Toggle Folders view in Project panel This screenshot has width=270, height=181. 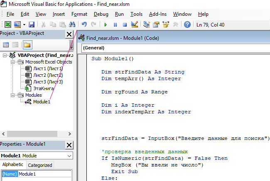[27, 45]
